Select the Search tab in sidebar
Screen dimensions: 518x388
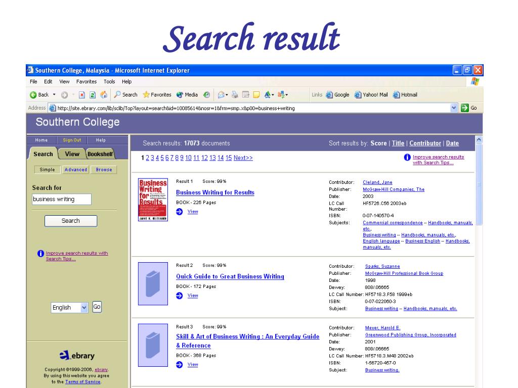pyautogui.click(x=44, y=154)
